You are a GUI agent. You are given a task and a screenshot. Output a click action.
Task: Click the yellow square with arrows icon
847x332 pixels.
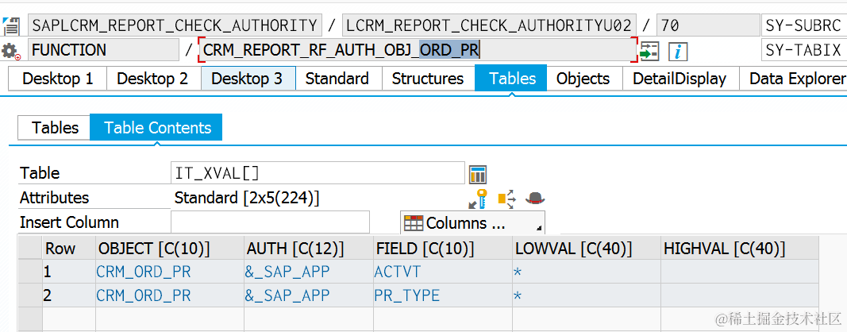506,199
